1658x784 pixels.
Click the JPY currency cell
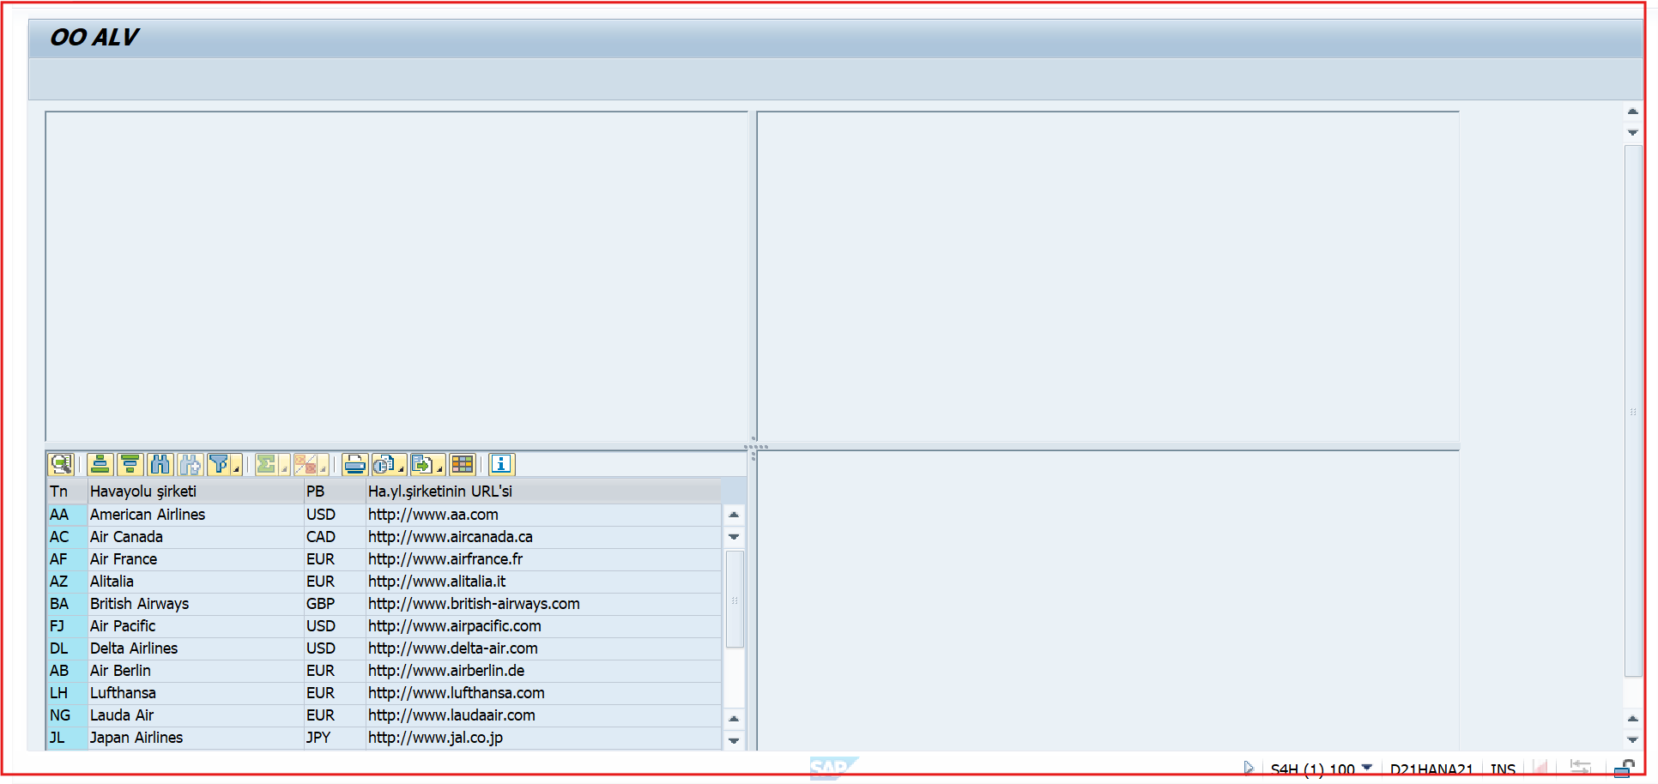335,738
